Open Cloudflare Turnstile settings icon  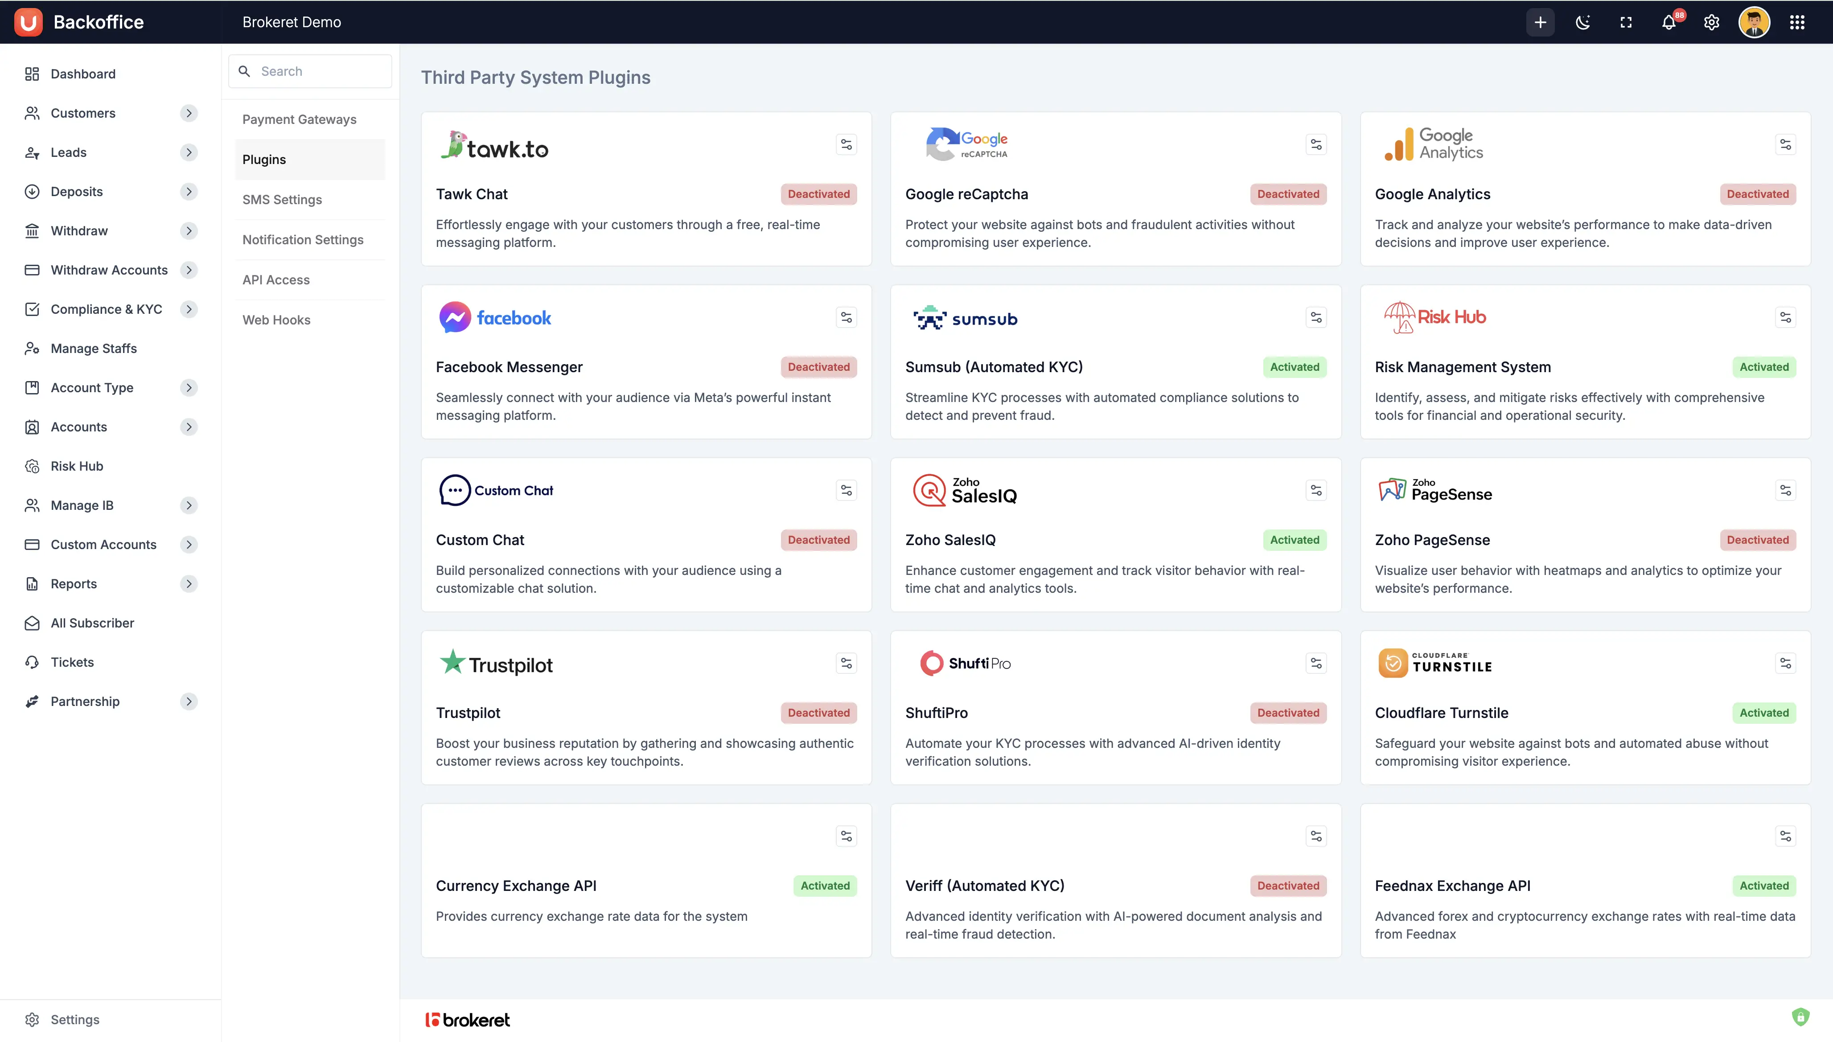pyautogui.click(x=1785, y=664)
